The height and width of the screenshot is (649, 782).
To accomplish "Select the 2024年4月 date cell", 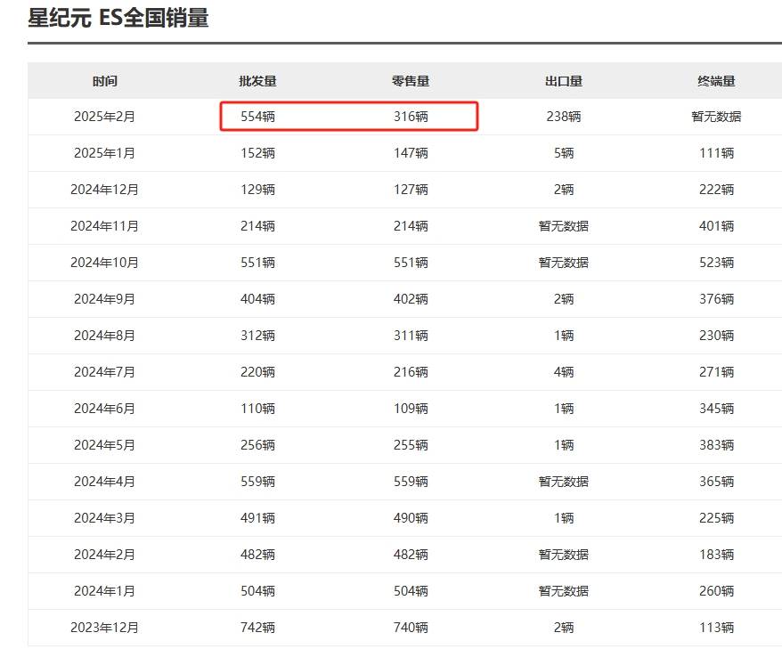I will pyautogui.click(x=105, y=482).
